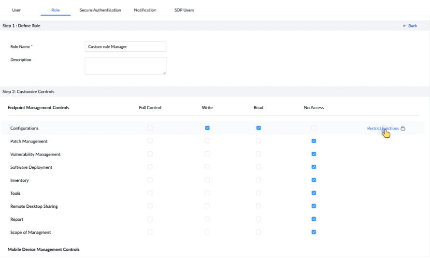Check Read for Software Deployment
Screen dimensions: 430x261
tap(258, 167)
